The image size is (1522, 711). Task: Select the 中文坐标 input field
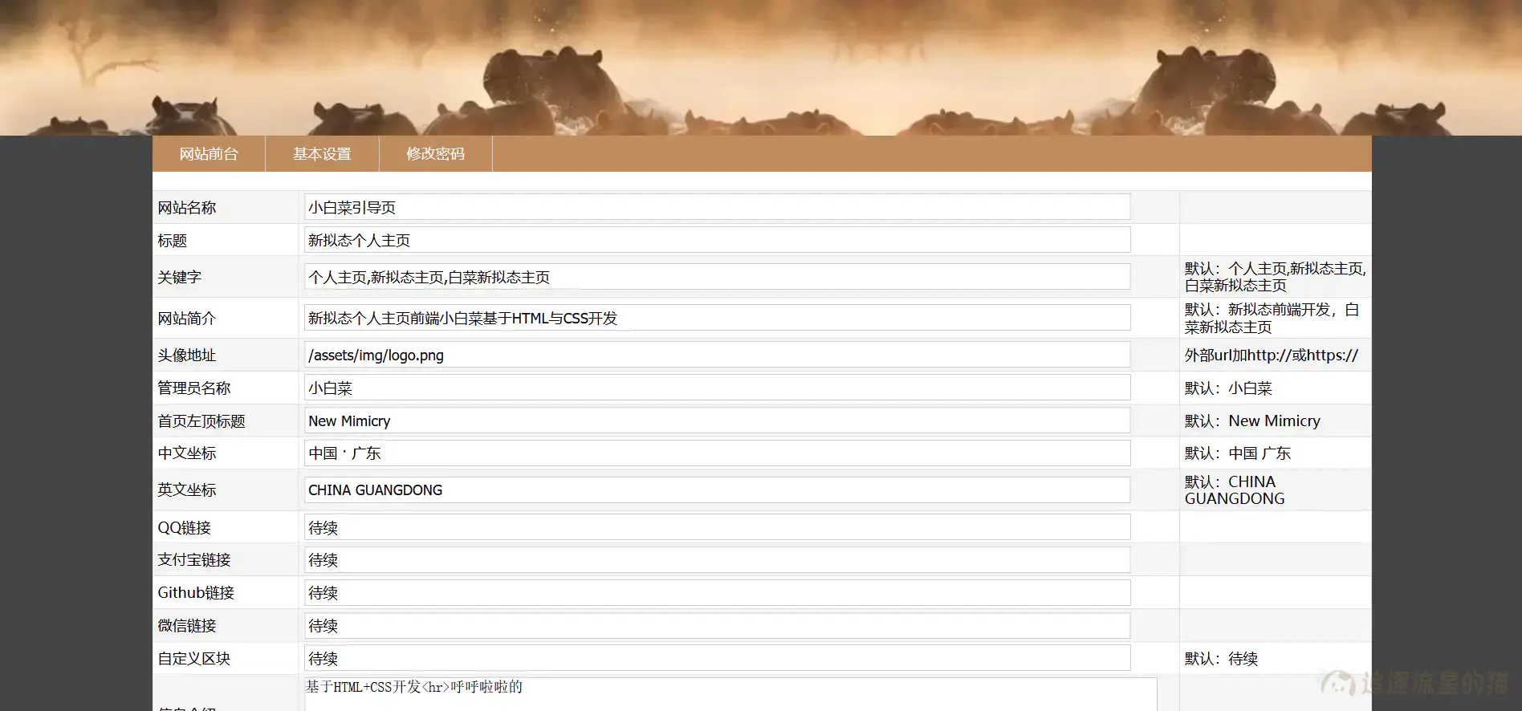[x=717, y=453]
